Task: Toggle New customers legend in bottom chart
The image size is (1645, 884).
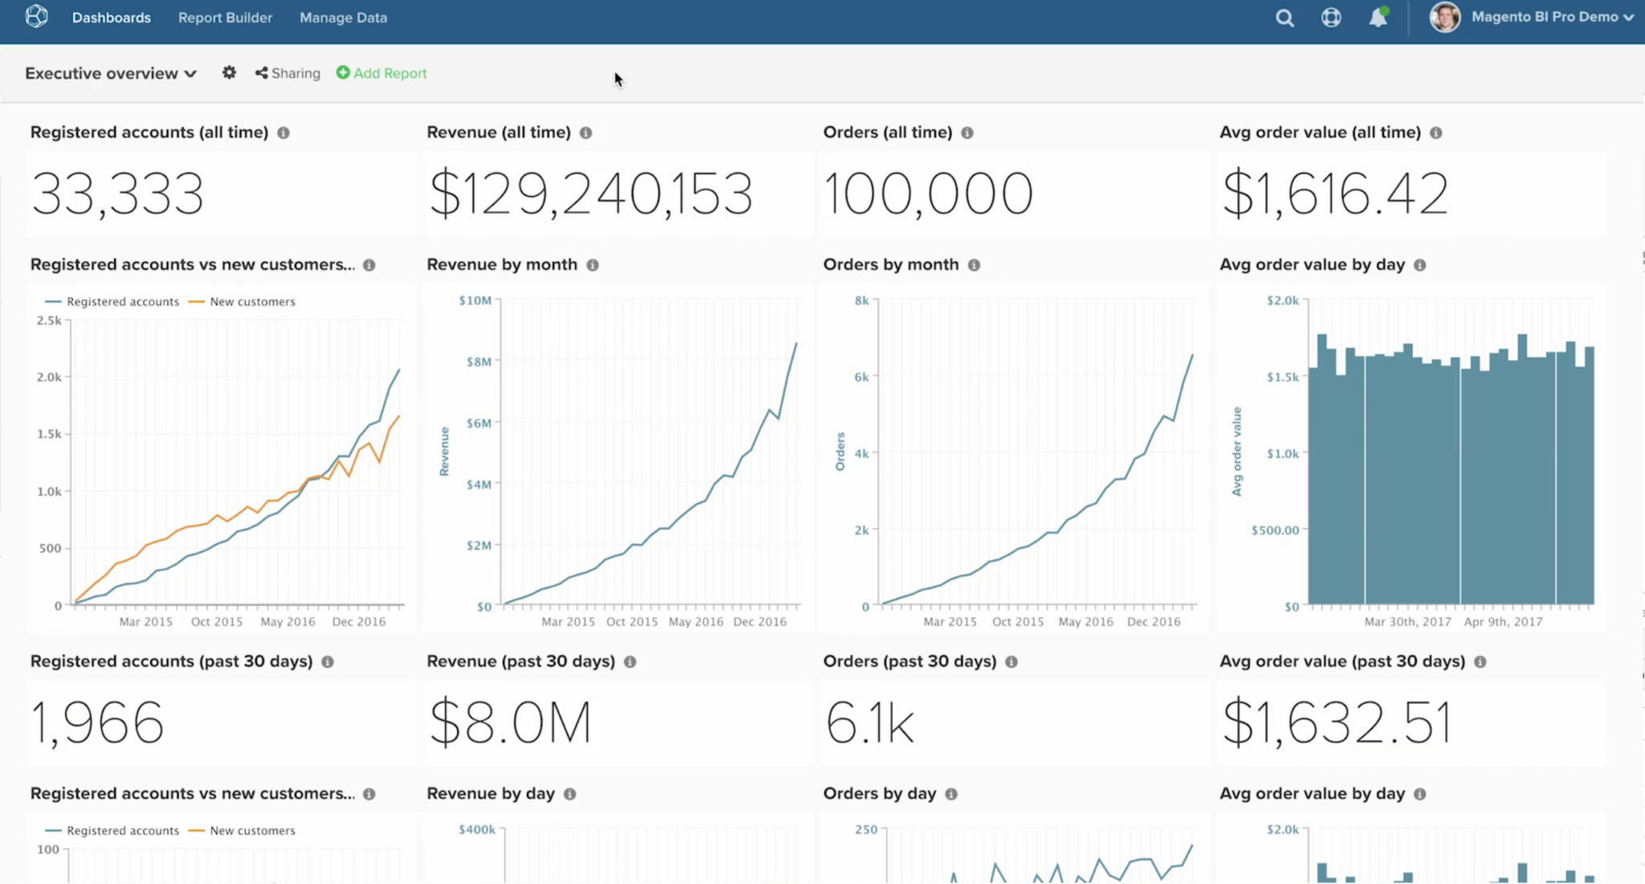Action: (243, 831)
